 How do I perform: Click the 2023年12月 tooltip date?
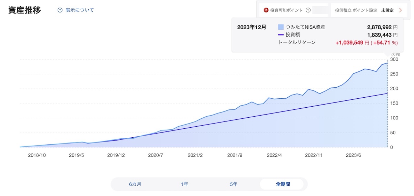point(252,27)
